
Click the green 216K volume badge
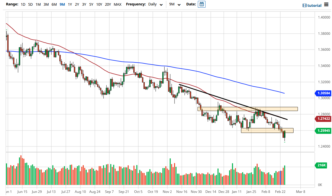click(322, 165)
